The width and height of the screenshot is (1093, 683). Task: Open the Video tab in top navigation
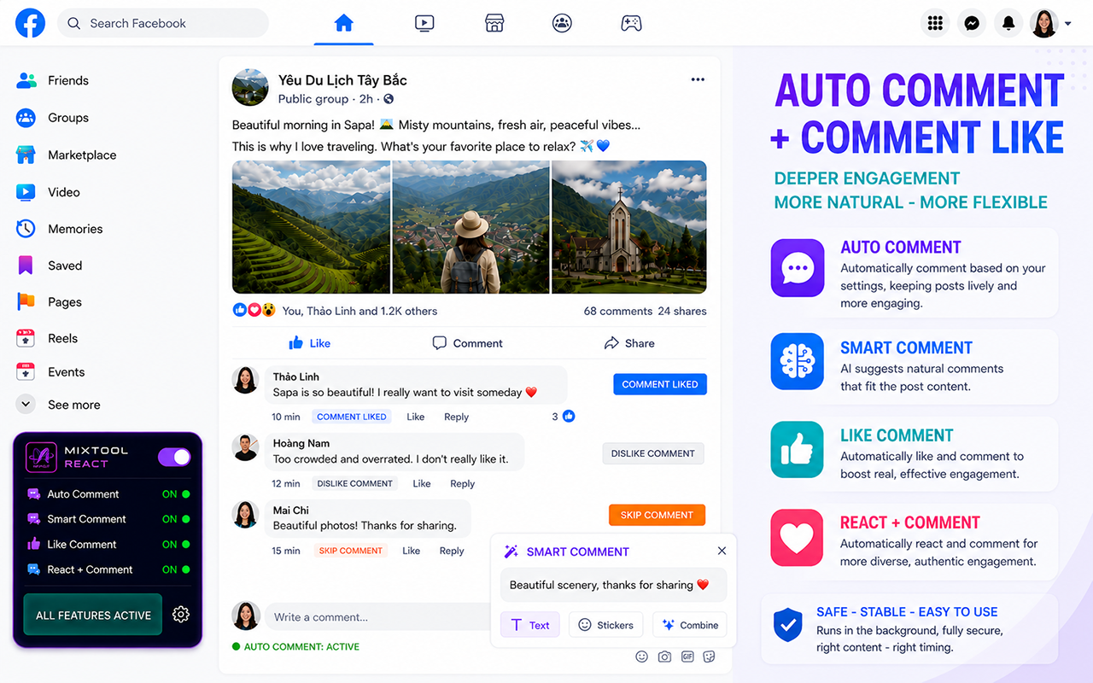coord(424,23)
